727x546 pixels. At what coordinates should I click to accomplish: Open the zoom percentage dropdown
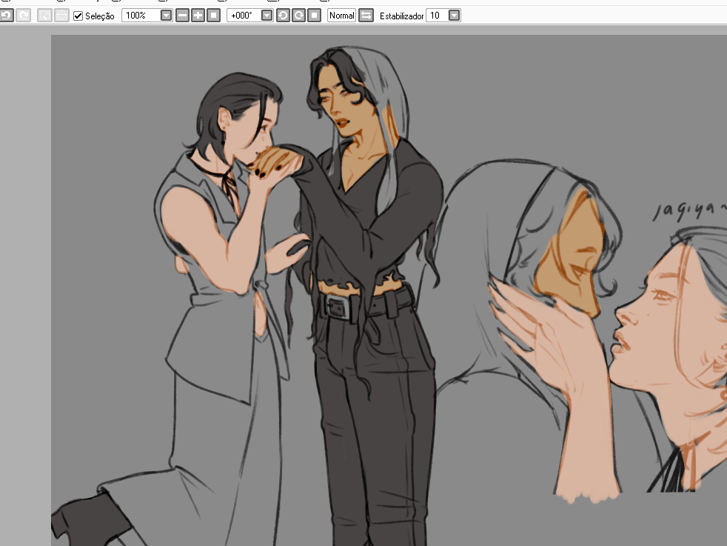click(x=167, y=16)
